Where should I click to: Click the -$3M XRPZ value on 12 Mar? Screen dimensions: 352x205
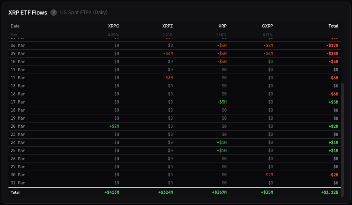coord(168,78)
